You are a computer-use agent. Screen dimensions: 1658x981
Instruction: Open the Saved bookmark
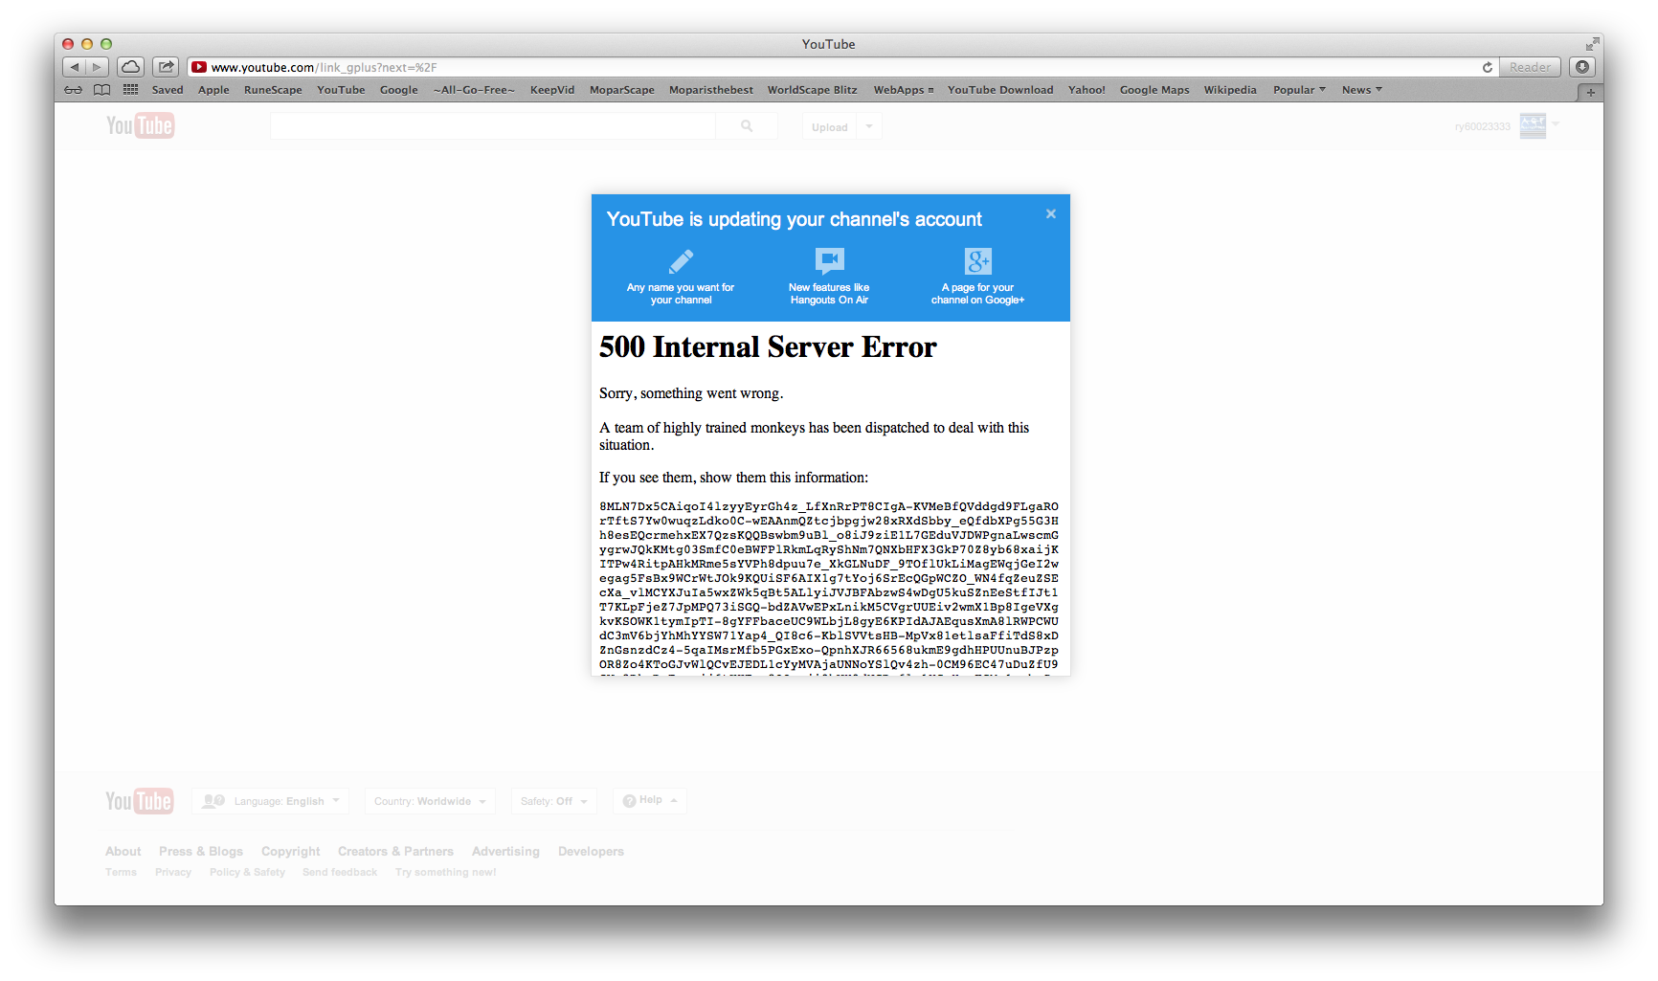tap(168, 90)
